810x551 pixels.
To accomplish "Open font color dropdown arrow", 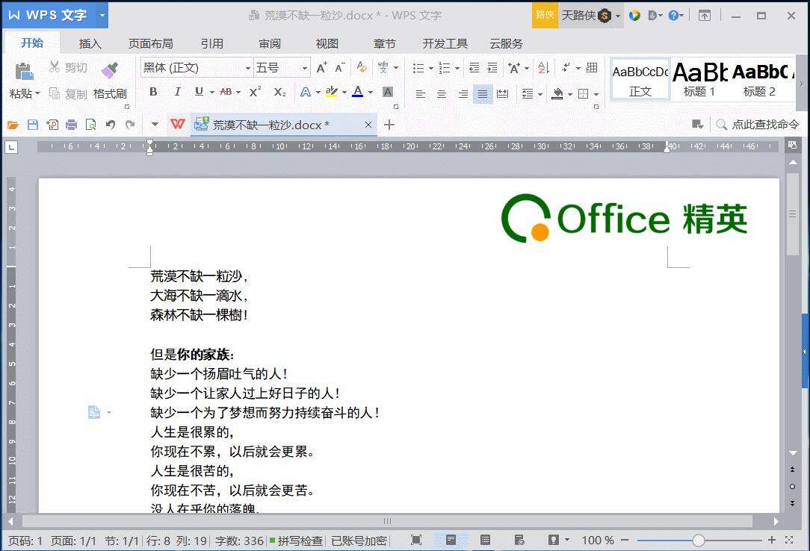I will pos(371,93).
